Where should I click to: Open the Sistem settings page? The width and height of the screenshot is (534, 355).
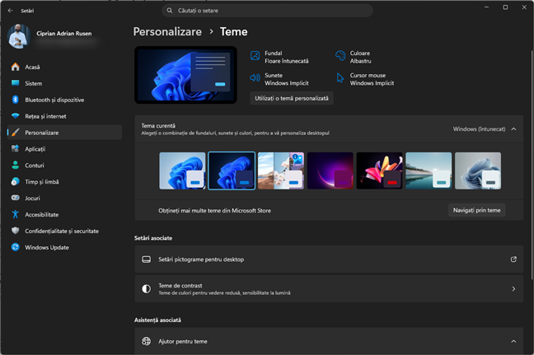coord(65,83)
